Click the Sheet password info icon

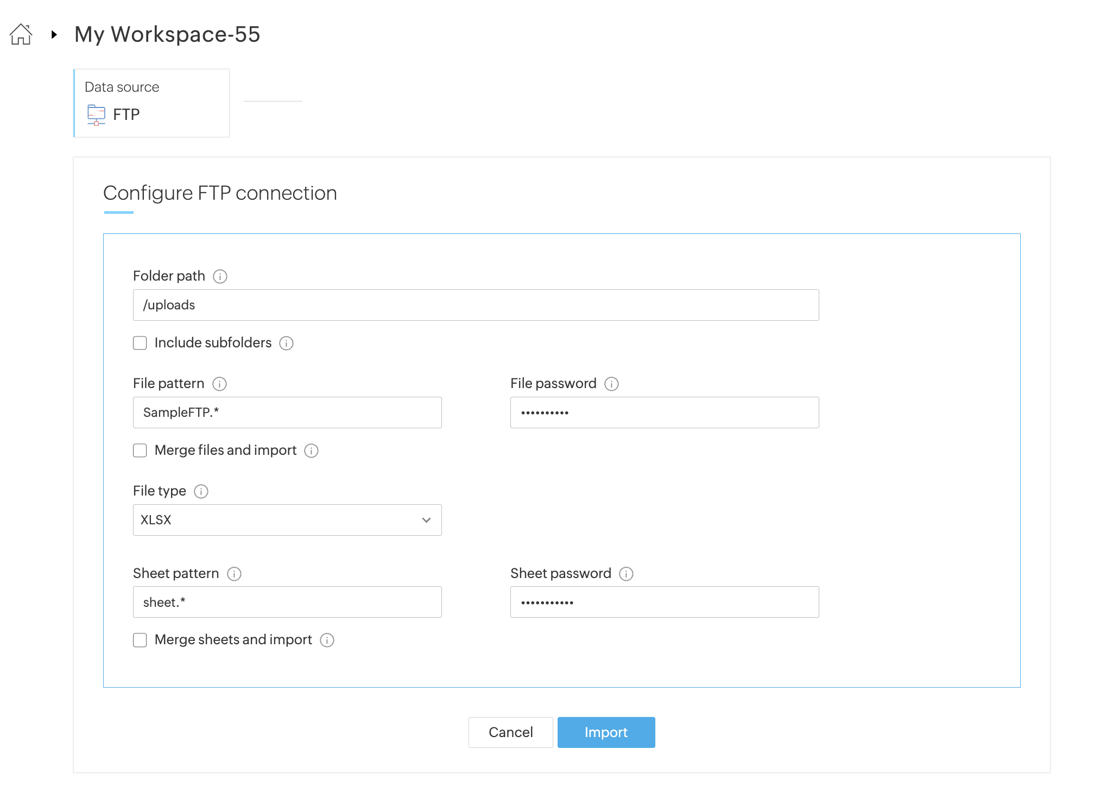click(626, 574)
